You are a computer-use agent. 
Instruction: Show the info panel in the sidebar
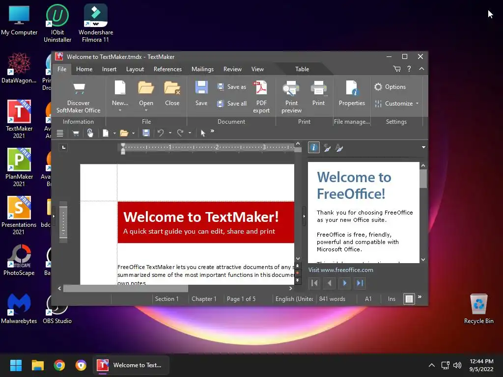(x=313, y=148)
